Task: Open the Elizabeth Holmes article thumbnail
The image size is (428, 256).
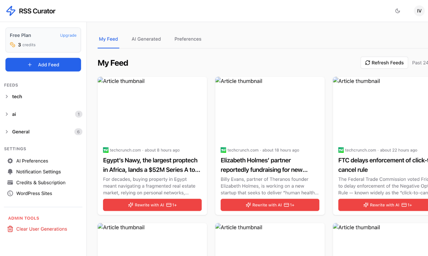Action: [270, 110]
